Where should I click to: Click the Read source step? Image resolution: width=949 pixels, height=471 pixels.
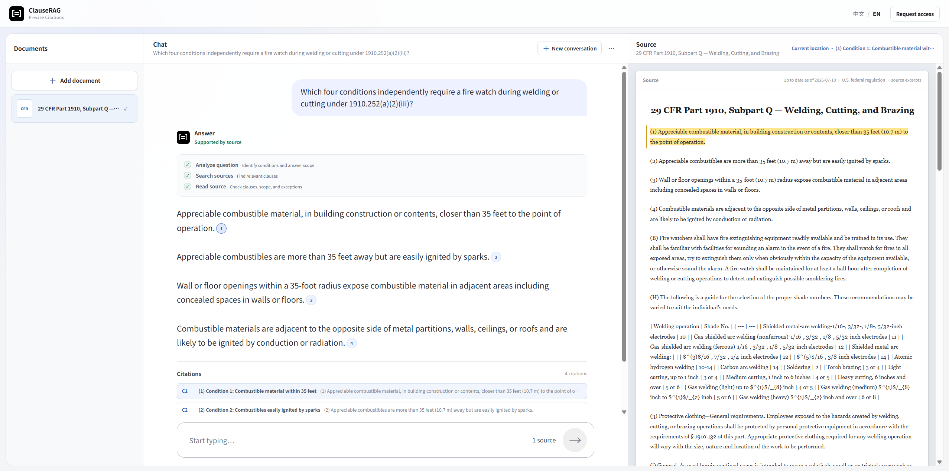[x=243, y=187]
